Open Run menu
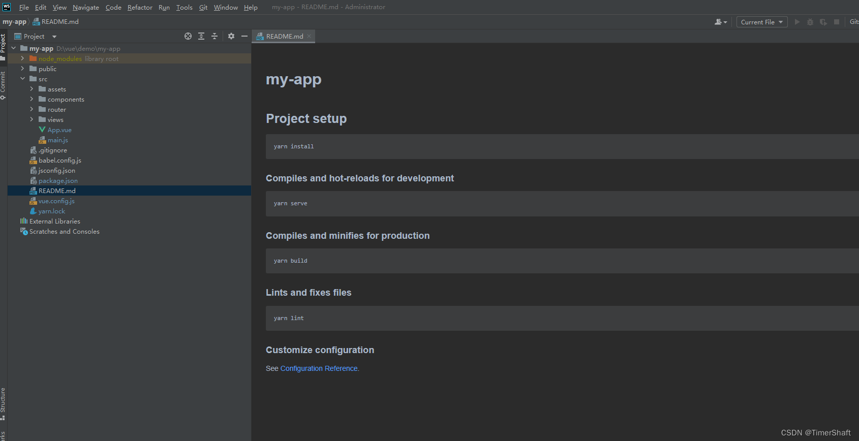 tap(164, 7)
